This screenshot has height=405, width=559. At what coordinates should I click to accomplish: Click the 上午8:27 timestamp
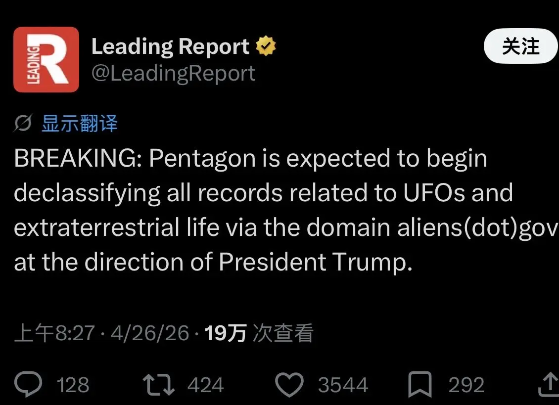tap(54, 334)
